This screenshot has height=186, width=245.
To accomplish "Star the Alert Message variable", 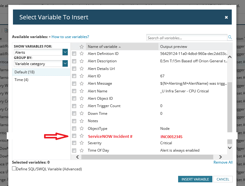I will point(82,83).
